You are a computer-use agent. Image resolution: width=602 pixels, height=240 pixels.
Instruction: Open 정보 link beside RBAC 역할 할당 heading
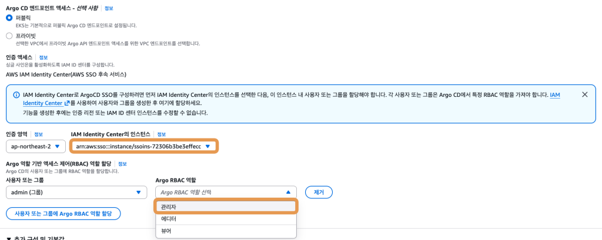click(122, 164)
